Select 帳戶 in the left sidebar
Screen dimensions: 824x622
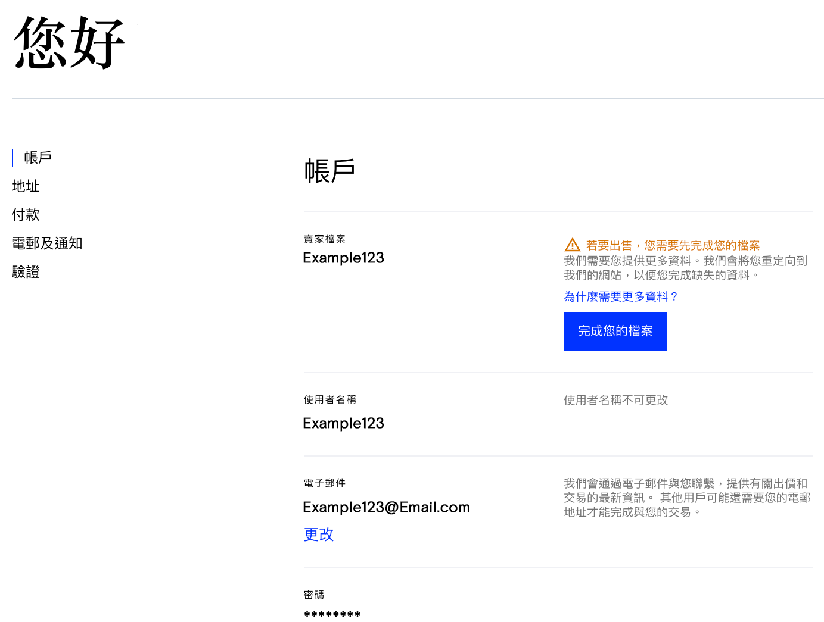tap(38, 158)
